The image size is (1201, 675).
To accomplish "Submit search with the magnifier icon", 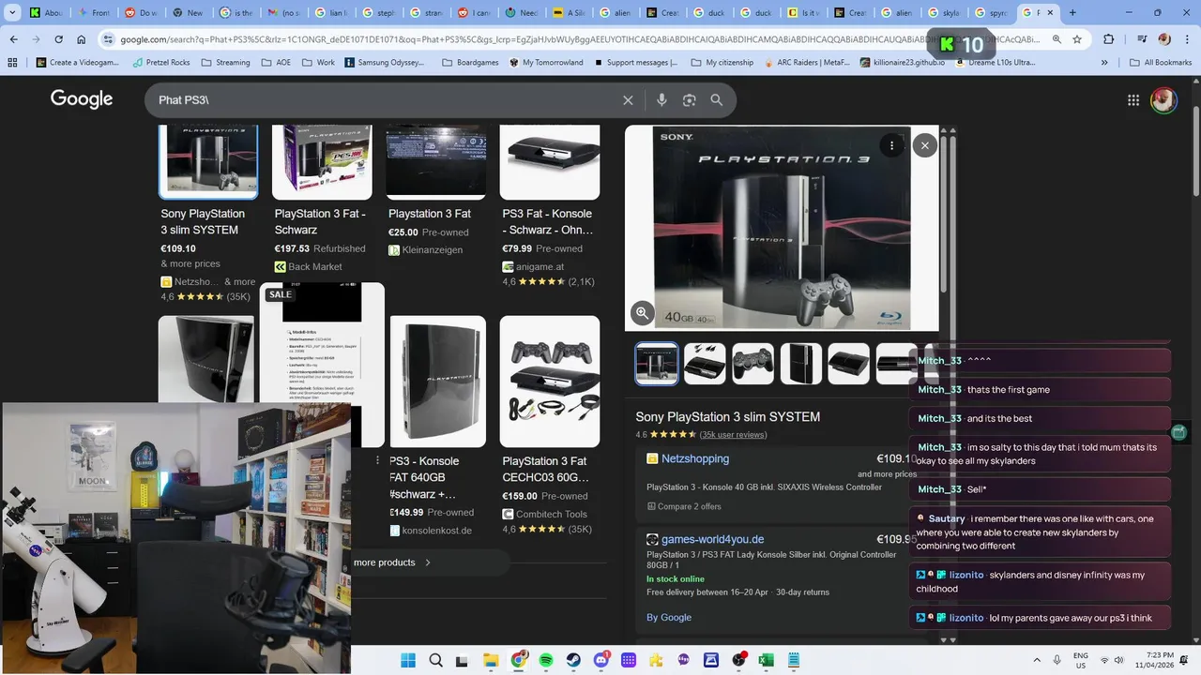I will point(717,100).
